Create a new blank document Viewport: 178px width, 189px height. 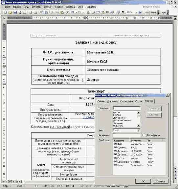pos(5,12)
